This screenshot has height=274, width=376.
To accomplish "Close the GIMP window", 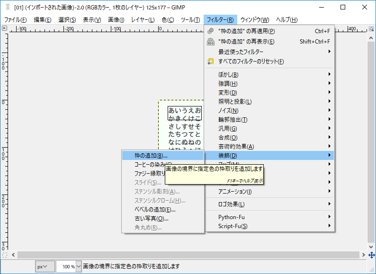I will [365, 7].
